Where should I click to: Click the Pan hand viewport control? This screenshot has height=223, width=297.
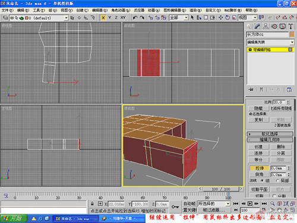(279, 210)
